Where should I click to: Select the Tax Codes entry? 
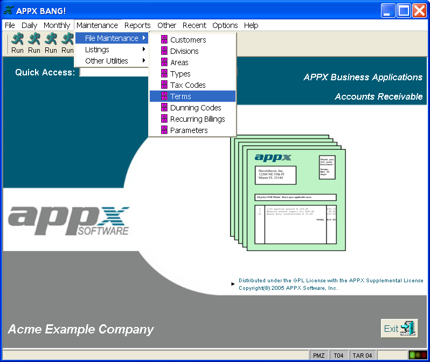pos(192,85)
